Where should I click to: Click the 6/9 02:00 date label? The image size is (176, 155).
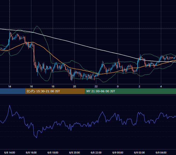pyautogui.click(x=140, y=152)
